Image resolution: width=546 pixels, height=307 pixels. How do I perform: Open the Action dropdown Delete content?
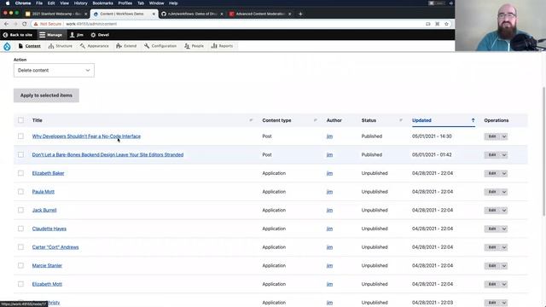54,70
